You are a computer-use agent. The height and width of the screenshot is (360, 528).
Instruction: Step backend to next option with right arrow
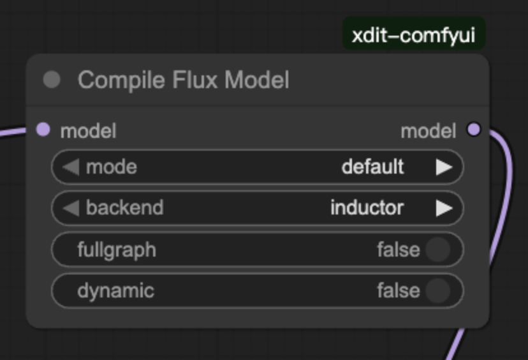pos(444,208)
